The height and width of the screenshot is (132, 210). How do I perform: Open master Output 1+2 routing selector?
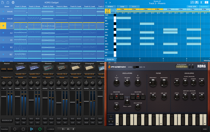pos(7,77)
